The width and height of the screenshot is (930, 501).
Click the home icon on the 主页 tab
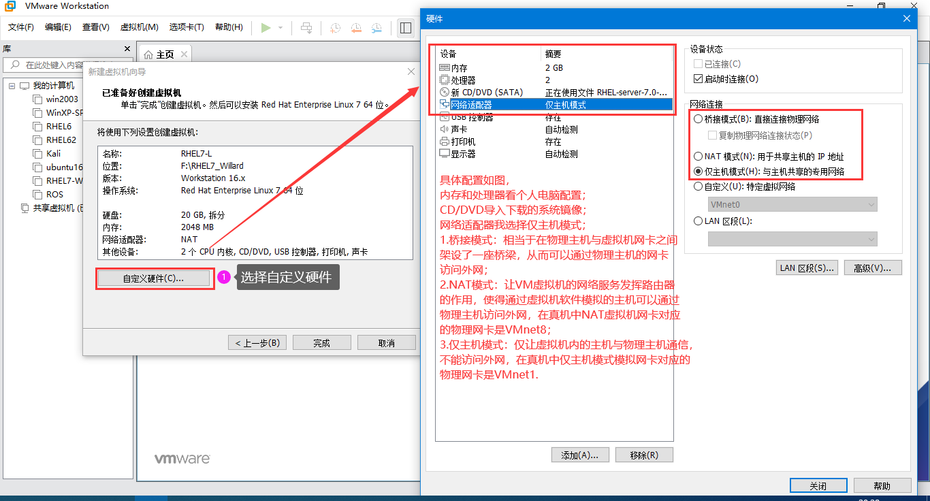click(148, 54)
